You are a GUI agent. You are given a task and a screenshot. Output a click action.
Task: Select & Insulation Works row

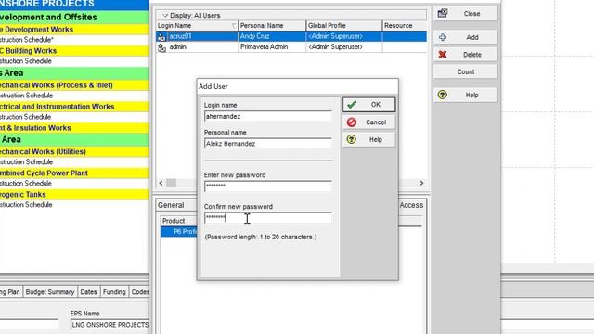[74, 128]
